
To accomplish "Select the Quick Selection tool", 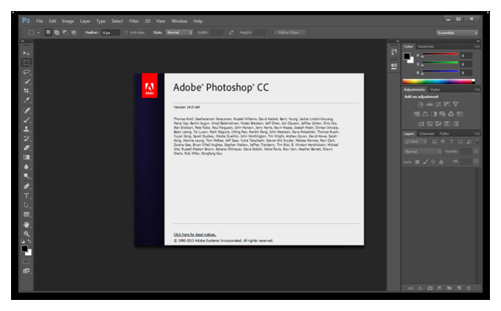I will coord(27,82).
